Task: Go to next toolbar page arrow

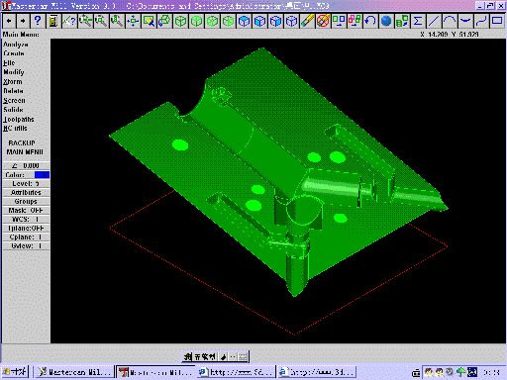Action: (x=23, y=21)
